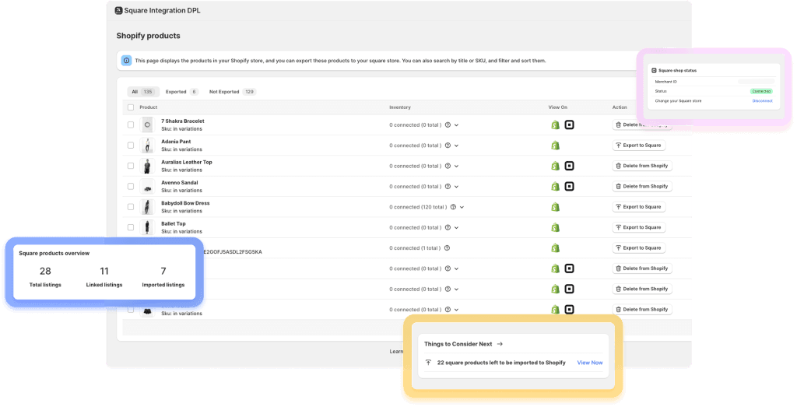The image size is (797, 407).
Task: Check the Babydoll Bow Dress checkbox
Action: 131,207
